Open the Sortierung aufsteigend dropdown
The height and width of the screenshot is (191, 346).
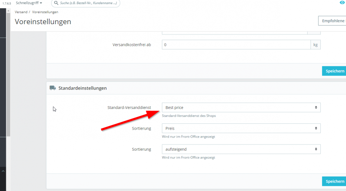[241, 149]
